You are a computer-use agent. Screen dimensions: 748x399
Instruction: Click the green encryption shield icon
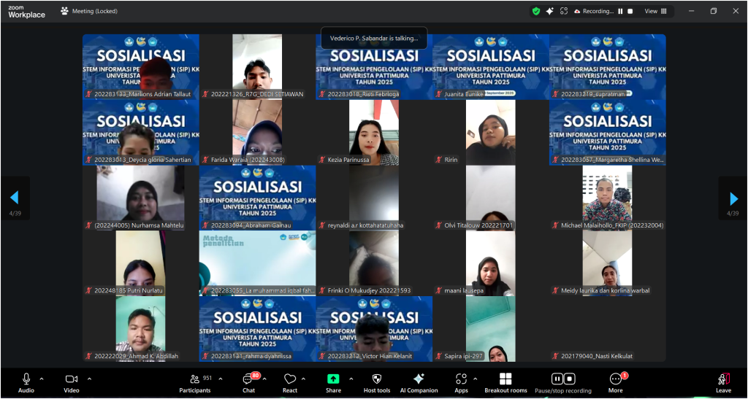click(535, 11)
